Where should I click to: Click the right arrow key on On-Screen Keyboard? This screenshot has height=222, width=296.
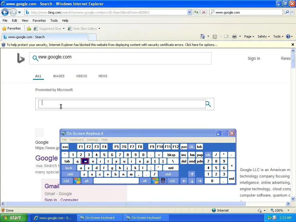click(200, 181)
